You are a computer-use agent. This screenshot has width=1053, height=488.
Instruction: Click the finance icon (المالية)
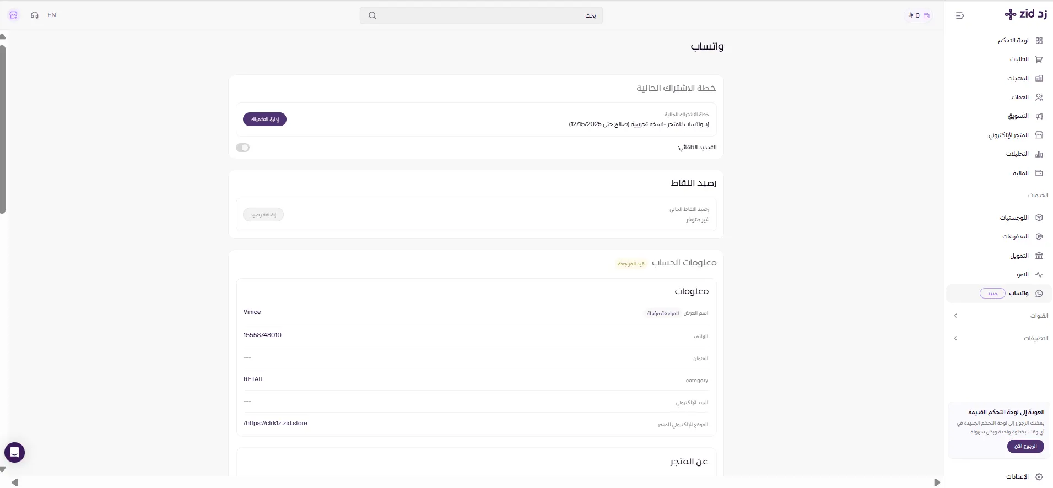[1039, 173]
